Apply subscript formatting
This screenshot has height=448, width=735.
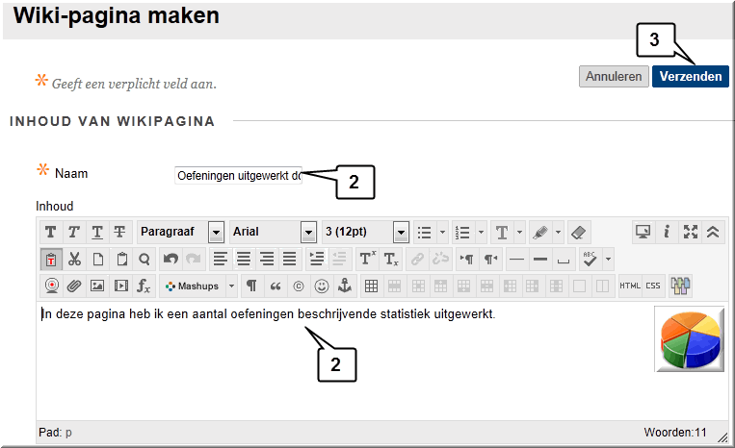390,259
